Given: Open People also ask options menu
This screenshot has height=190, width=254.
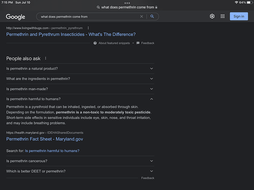Looking at the screenshot, I should pyautogui.click(x=45, y=58).
